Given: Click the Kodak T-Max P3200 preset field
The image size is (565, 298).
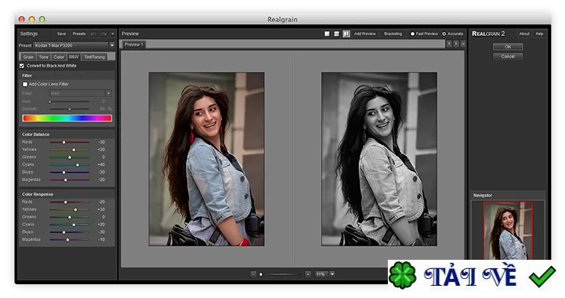Looking at the screenshot, I should coord(70,45).
